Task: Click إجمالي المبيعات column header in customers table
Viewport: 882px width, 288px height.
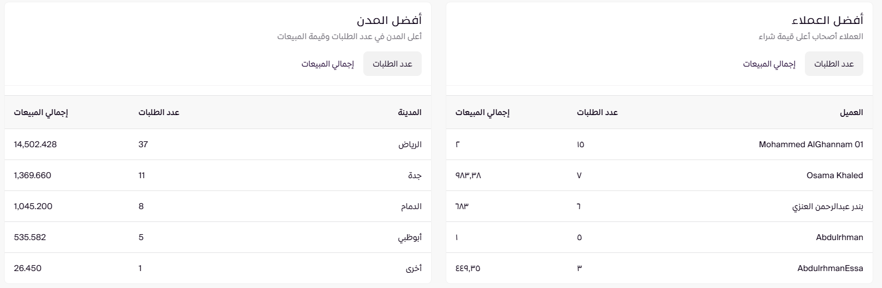Action: coord(482,112)
